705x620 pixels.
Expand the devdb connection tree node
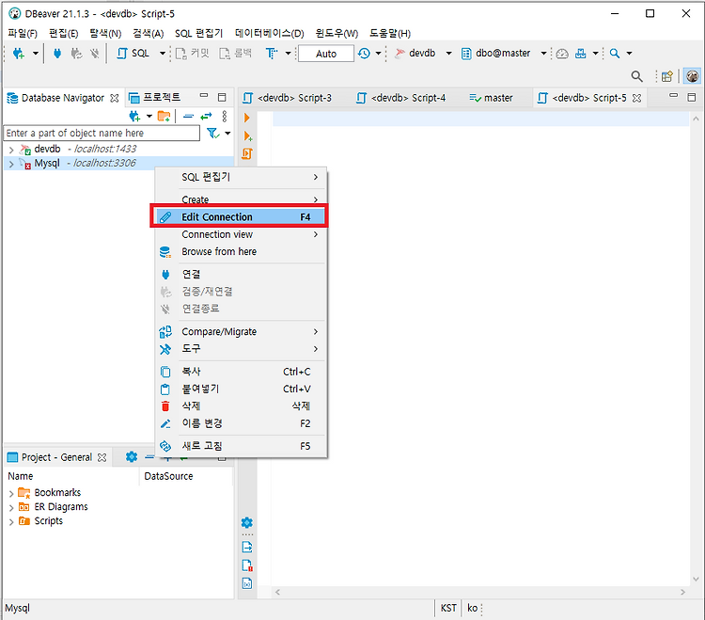(11, 150)
